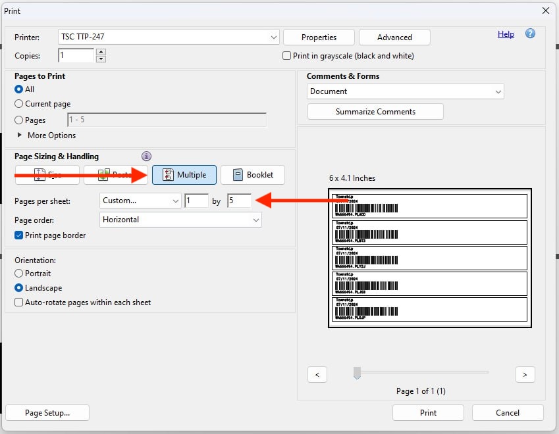559x434 pixels.
Task: Go to next preview page
Action: point(525,375)
